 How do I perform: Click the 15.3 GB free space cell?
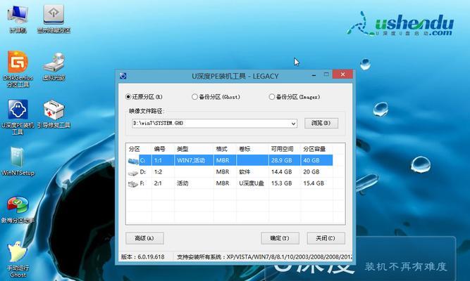pyautogui.click(x=285, y=183)
